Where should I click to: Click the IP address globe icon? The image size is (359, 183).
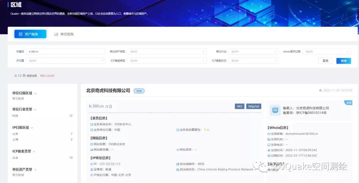click(92, 164)
